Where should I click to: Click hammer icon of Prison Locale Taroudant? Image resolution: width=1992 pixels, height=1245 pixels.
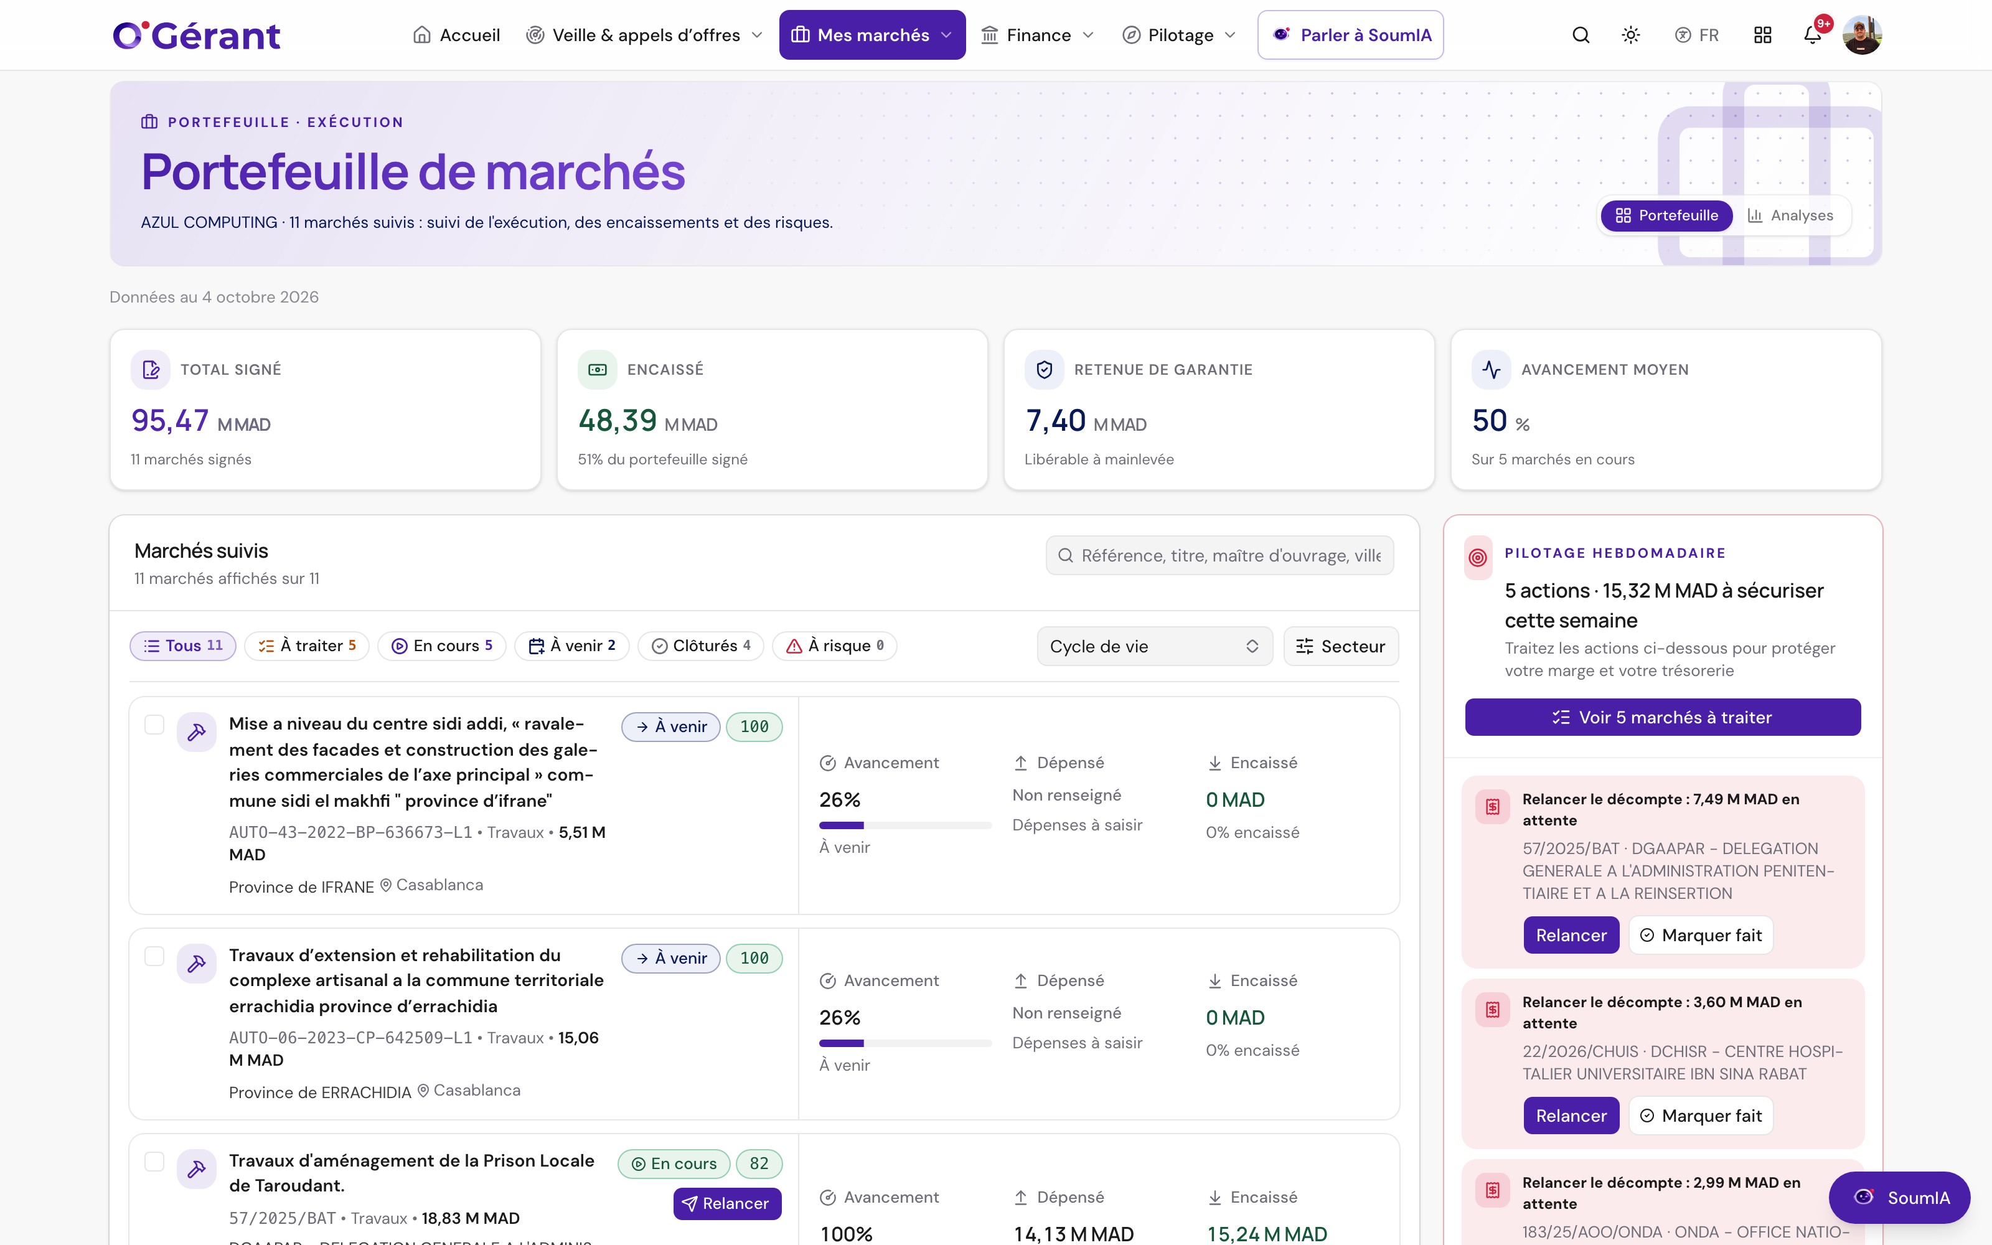point(197,1168)
